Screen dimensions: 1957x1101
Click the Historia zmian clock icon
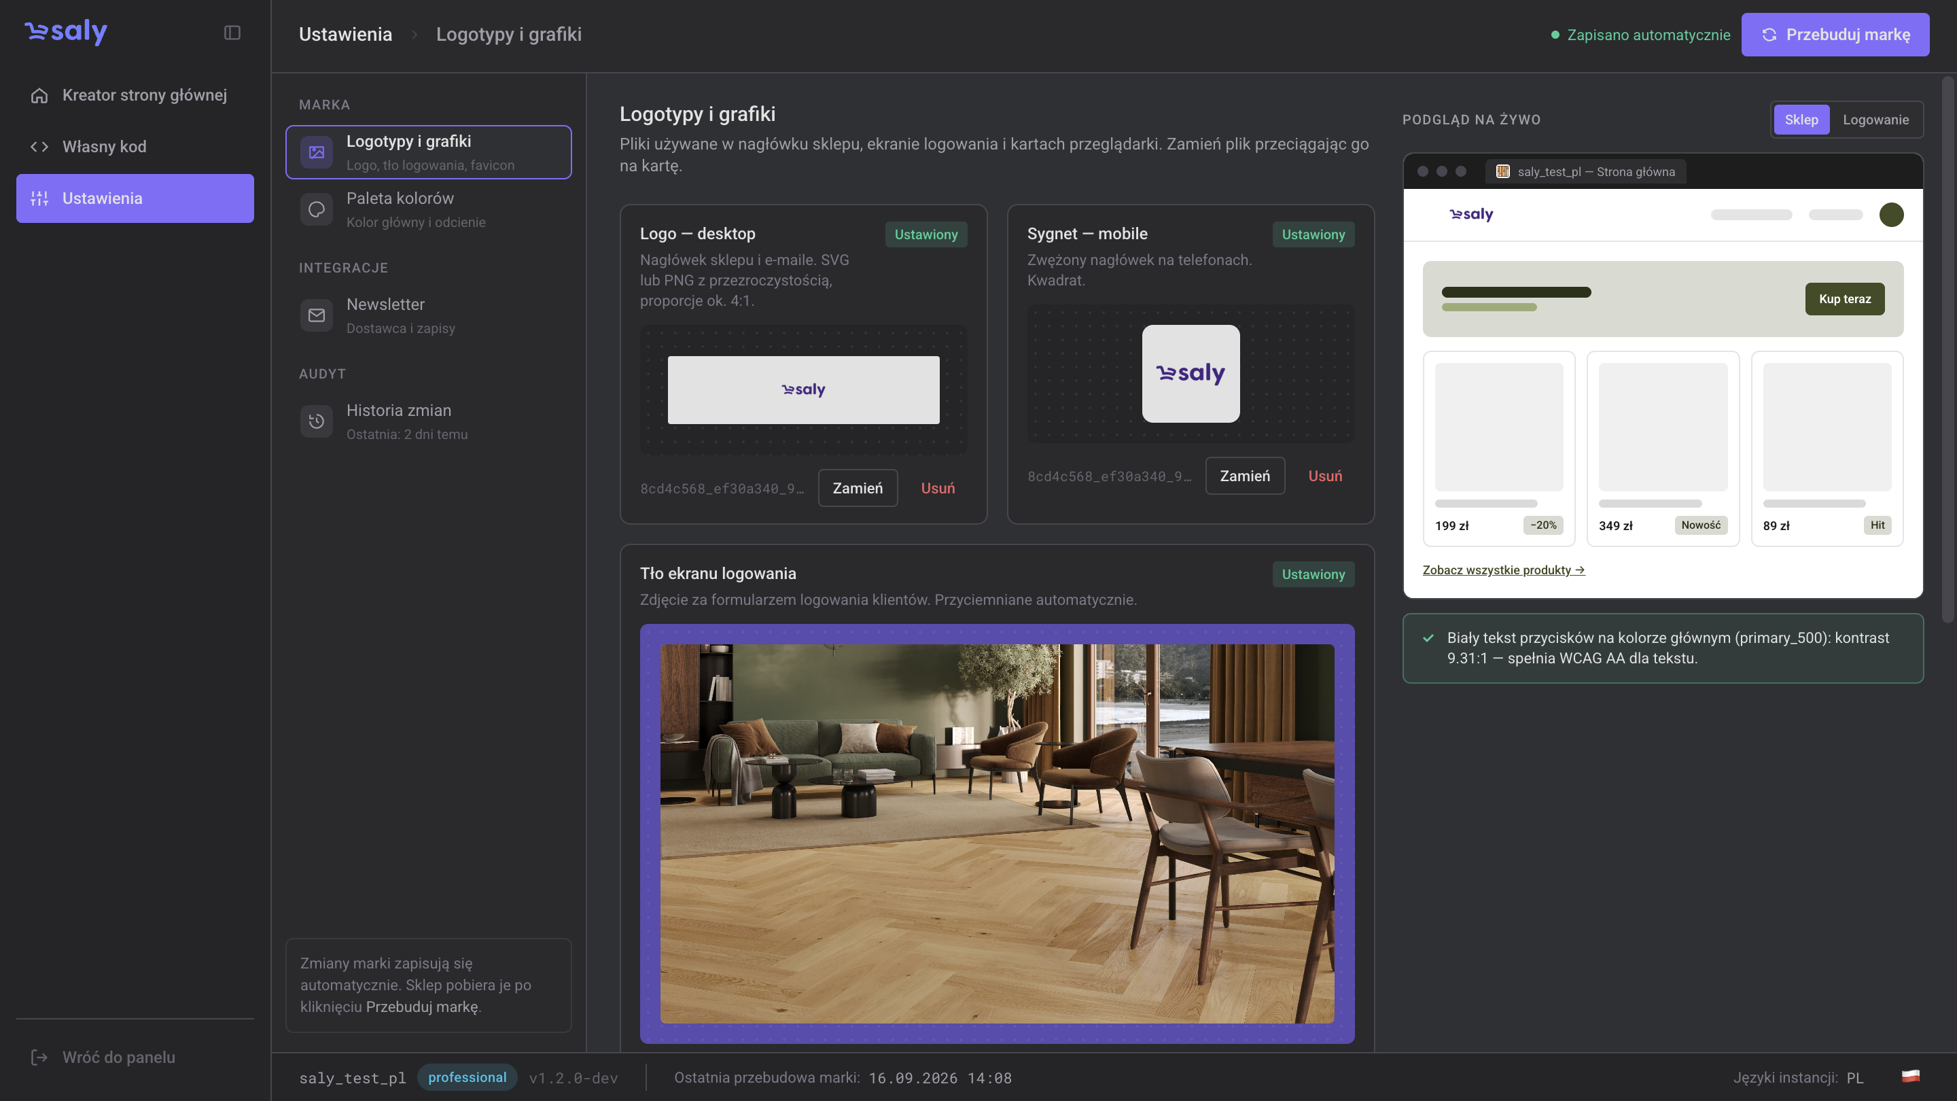click(317, 421)
